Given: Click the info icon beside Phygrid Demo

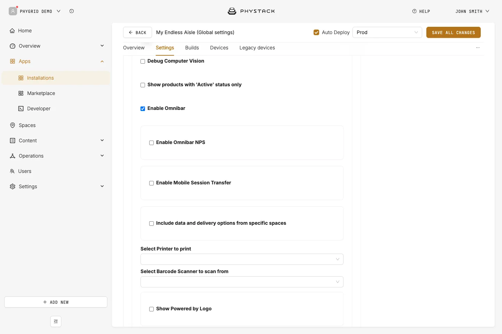Looking at the screenshot, I should tap(71, 11).
